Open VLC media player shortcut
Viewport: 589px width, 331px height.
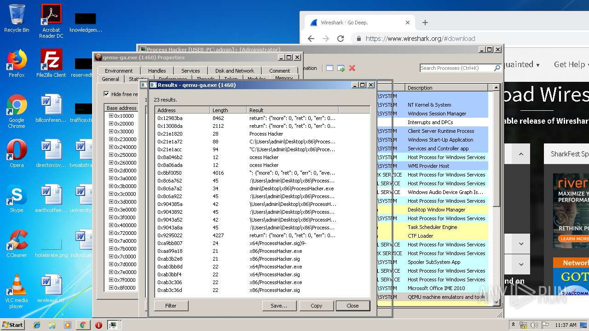point(17,291)
